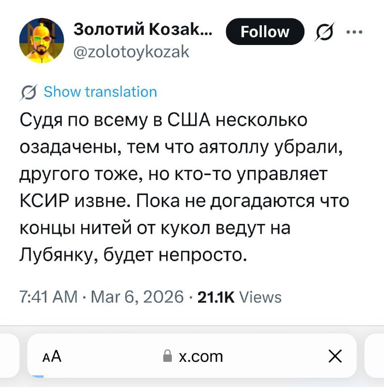Open the three-dot more options menu
Image resolution: width=384 pixels, height=387 pixels.
coord(355,32)
